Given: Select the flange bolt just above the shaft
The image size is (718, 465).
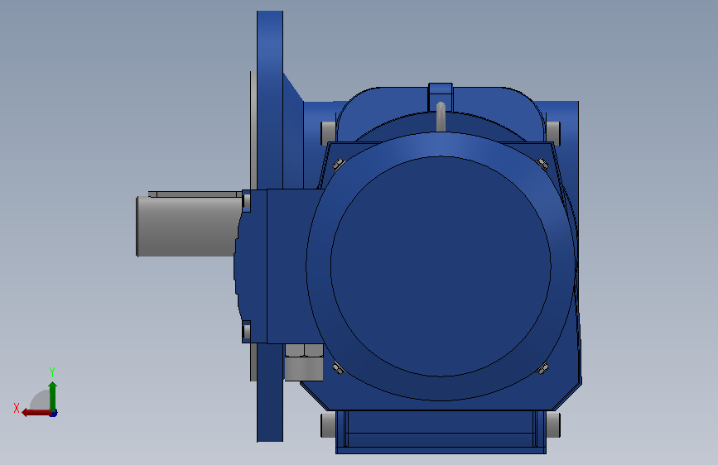Looking at the screenshot, I should tap(246, 201).
